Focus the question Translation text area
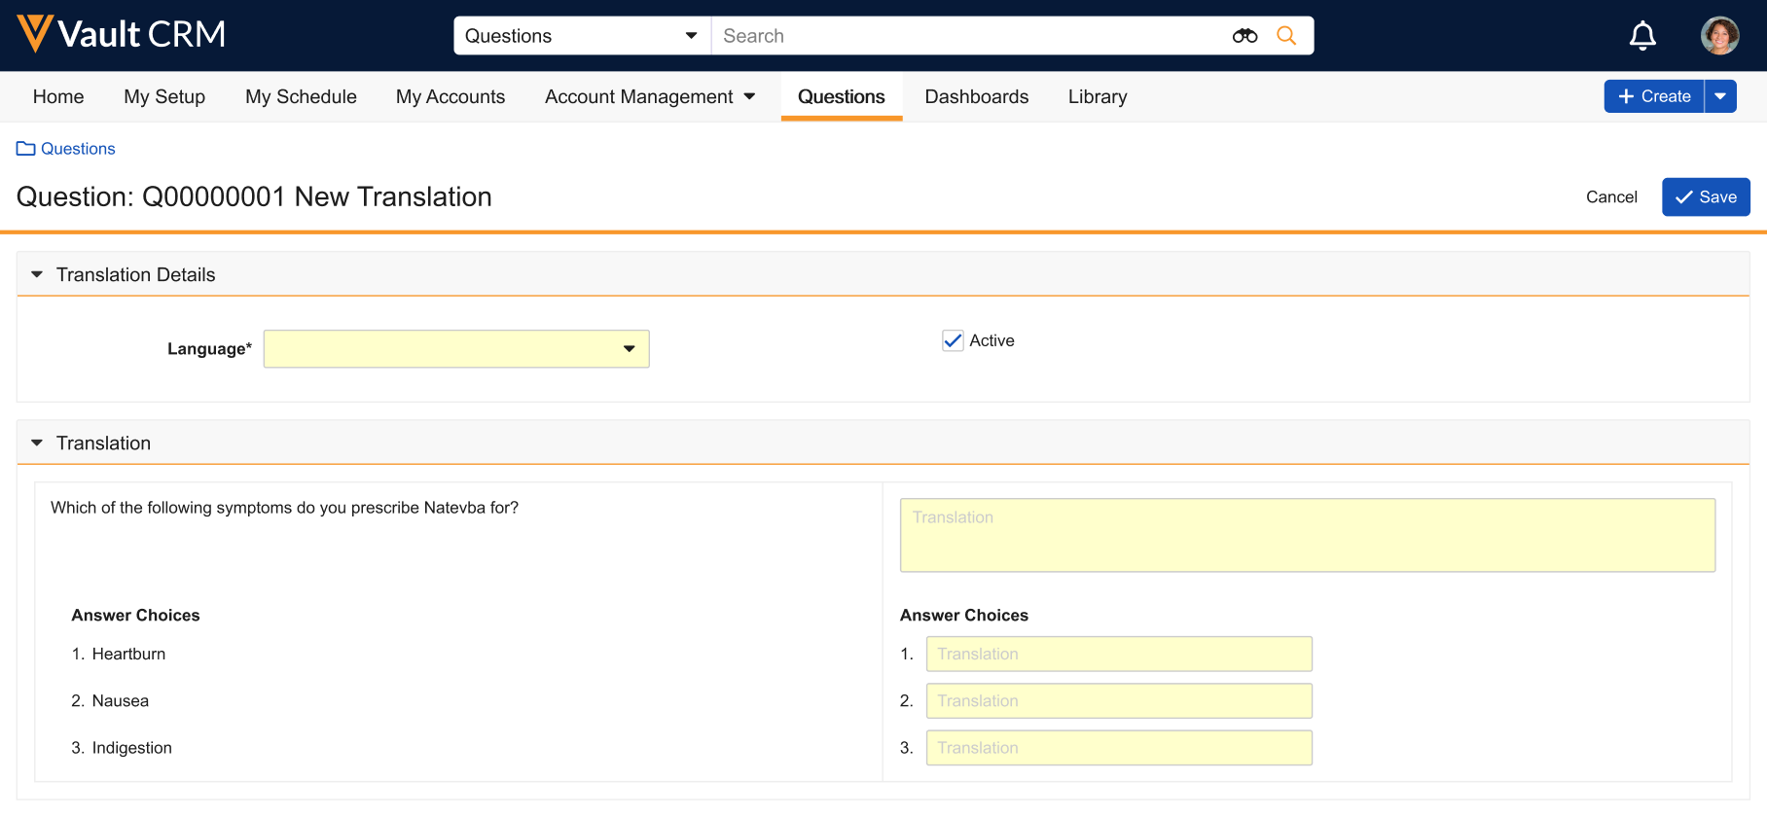Viewport: 1767px width, 817px height. click(1307, 535)
